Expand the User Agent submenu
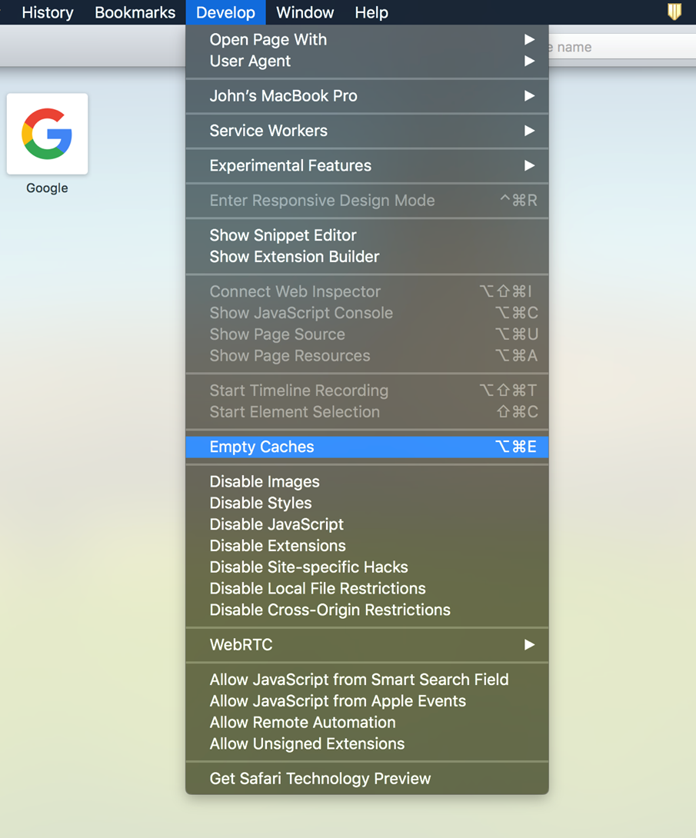The height and width of the screenshot is (838, 696). [x=368, y=61]
